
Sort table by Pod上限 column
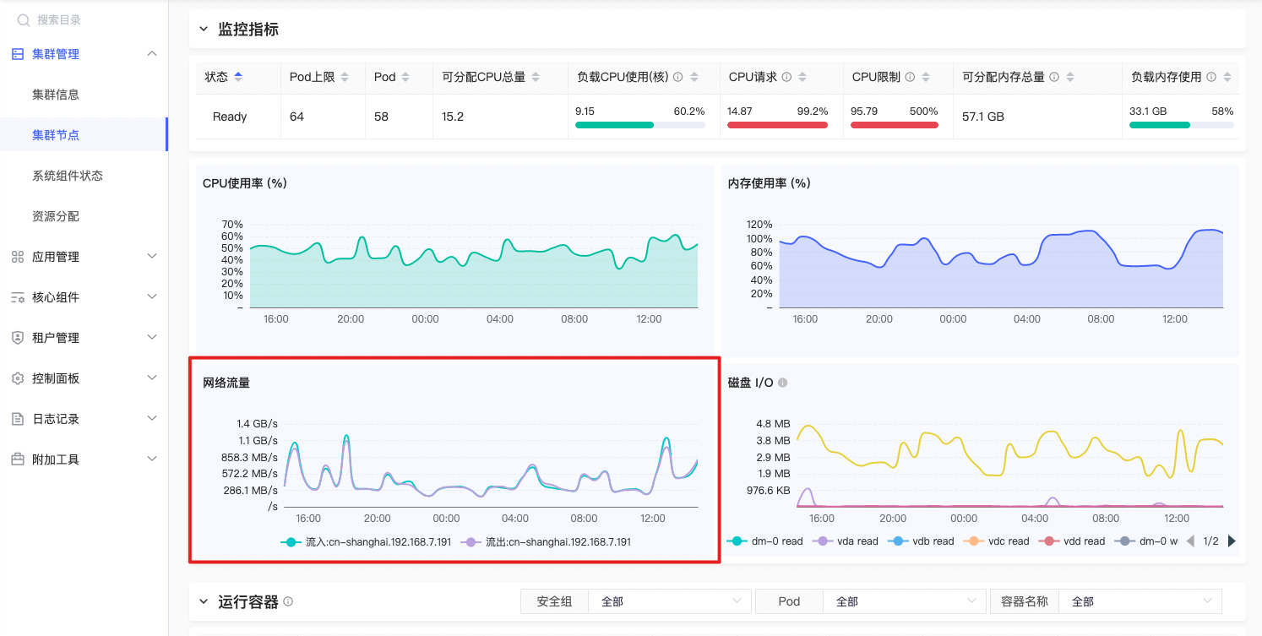[345, 77]
